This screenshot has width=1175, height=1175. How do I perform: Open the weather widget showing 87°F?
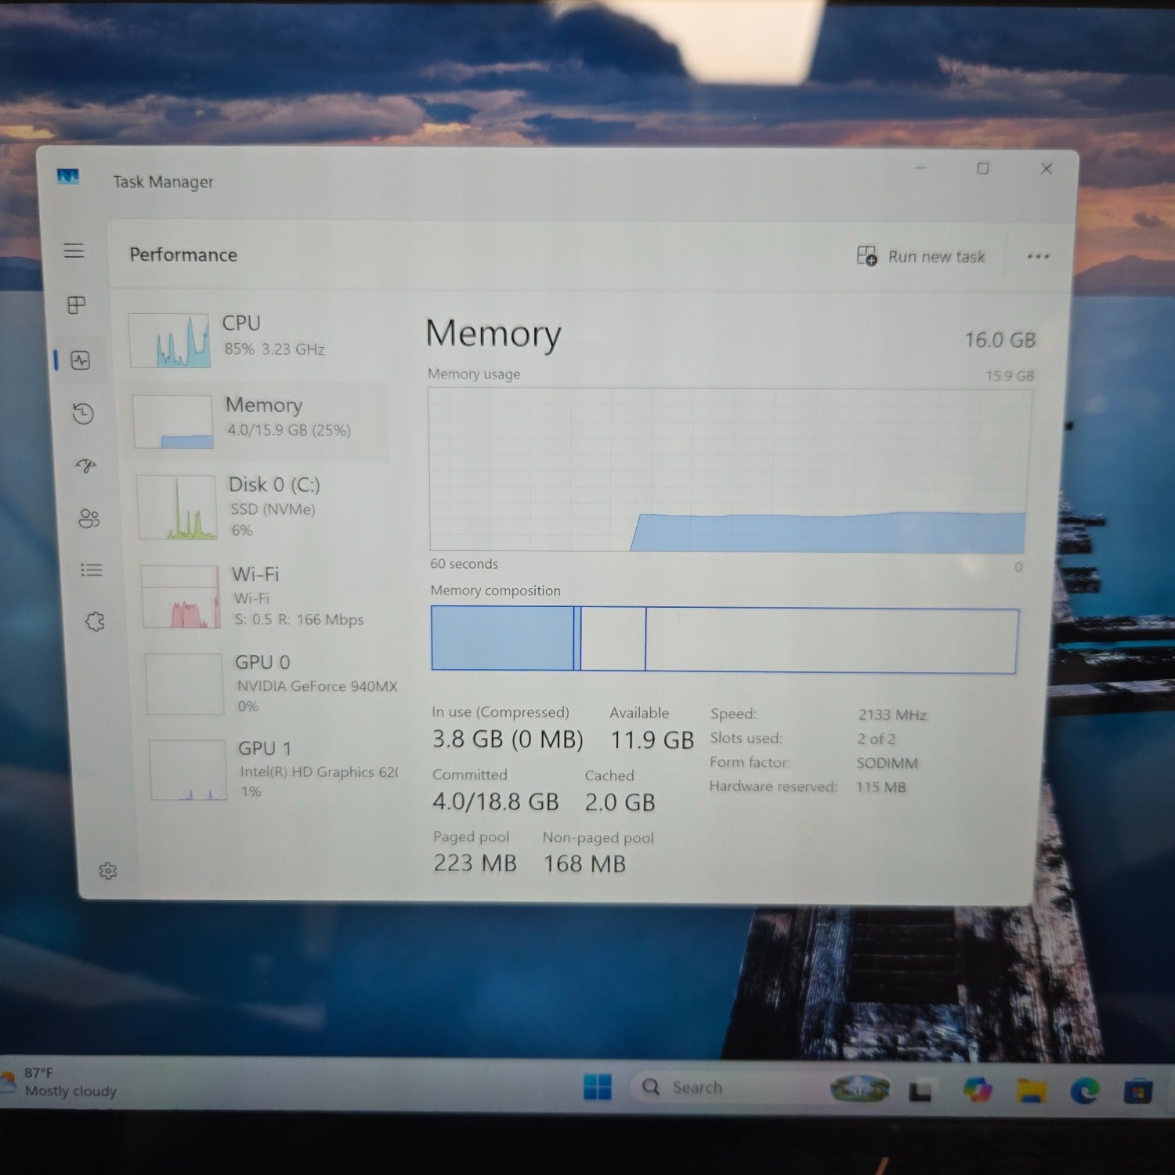[60, 1082]
